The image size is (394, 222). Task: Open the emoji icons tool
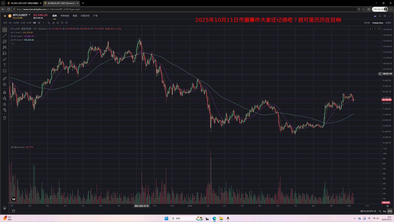5,71
